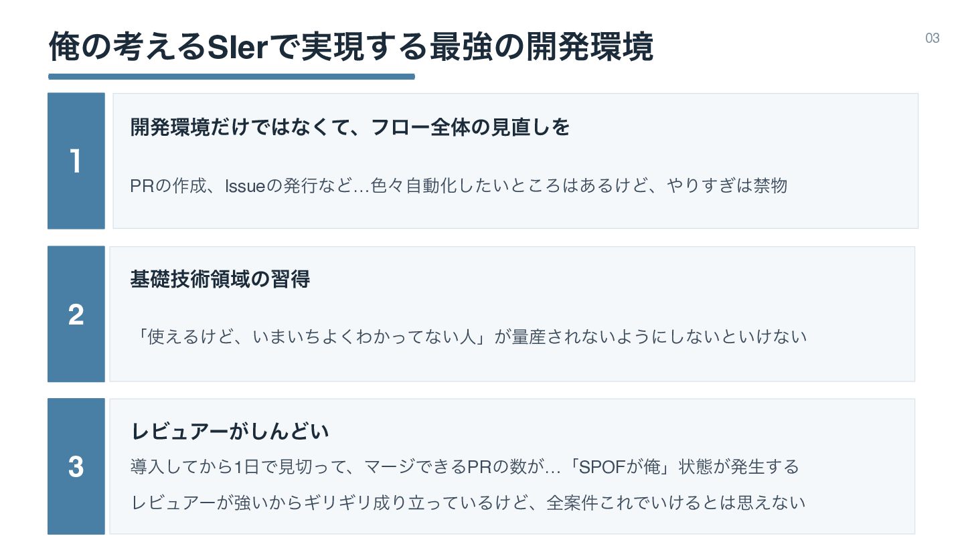This screenshot has width=964, height=542.
Task: Click the blue number 2 block
Action: pyautogui.click(x=76, y=314)
